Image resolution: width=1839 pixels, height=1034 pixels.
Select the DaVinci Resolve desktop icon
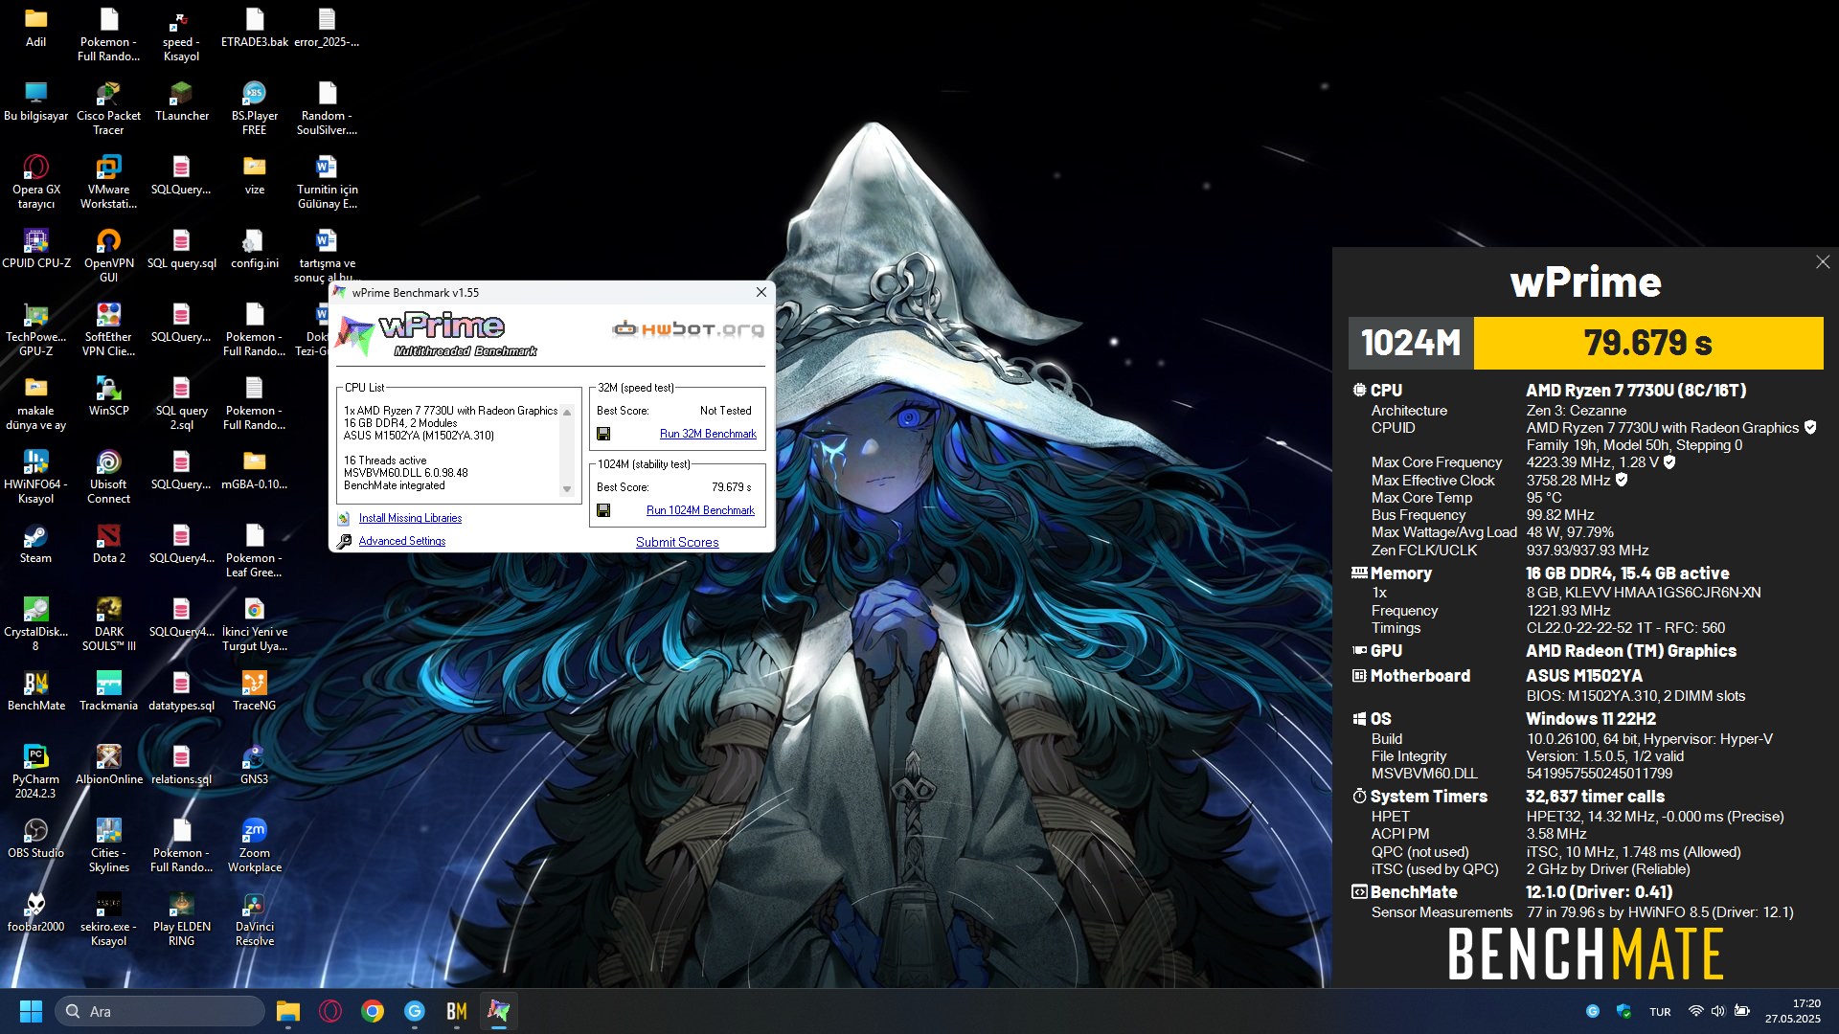point(254,918)
